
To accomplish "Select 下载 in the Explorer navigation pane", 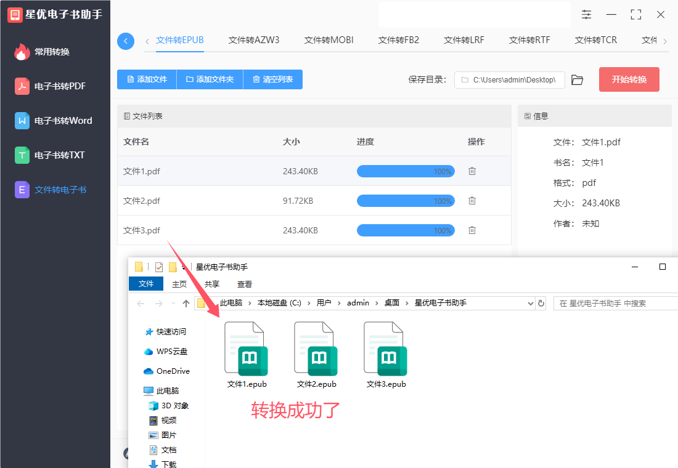I will [x=163, y=464].
